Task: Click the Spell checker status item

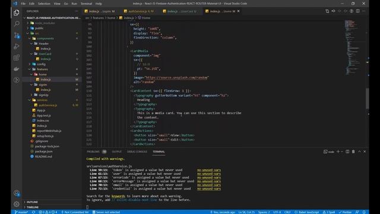Action: point(329,212)
